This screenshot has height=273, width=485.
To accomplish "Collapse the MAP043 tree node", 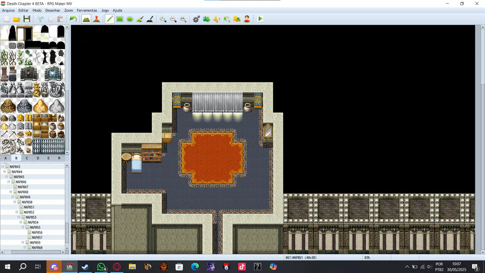I will (3, 167).
